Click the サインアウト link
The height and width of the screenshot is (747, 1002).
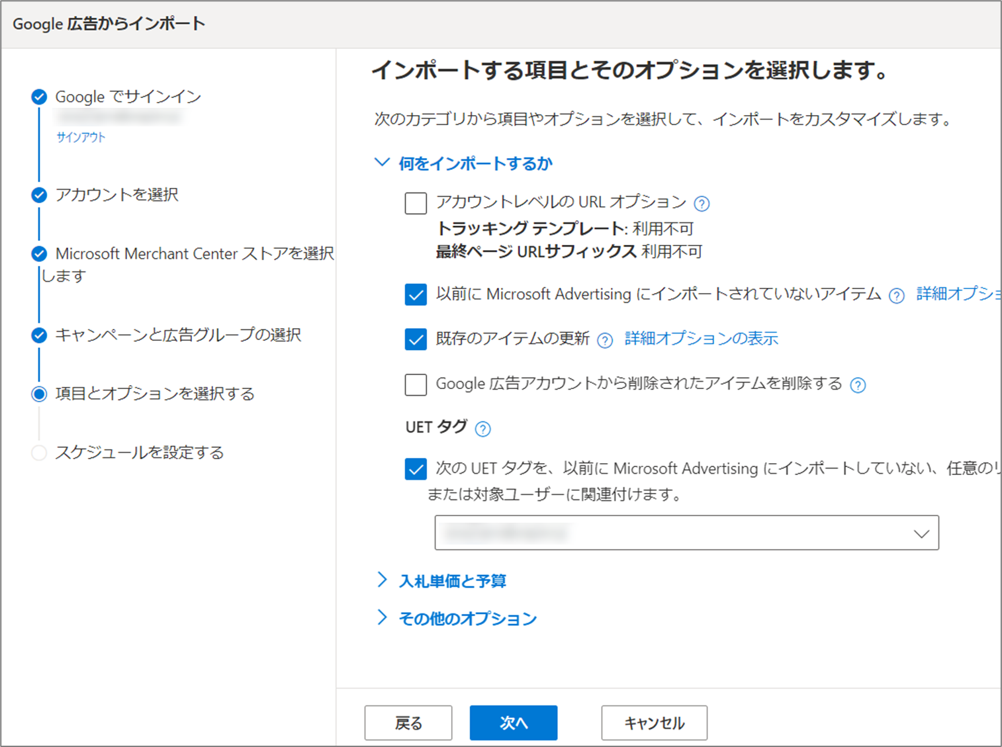point(81,138)
